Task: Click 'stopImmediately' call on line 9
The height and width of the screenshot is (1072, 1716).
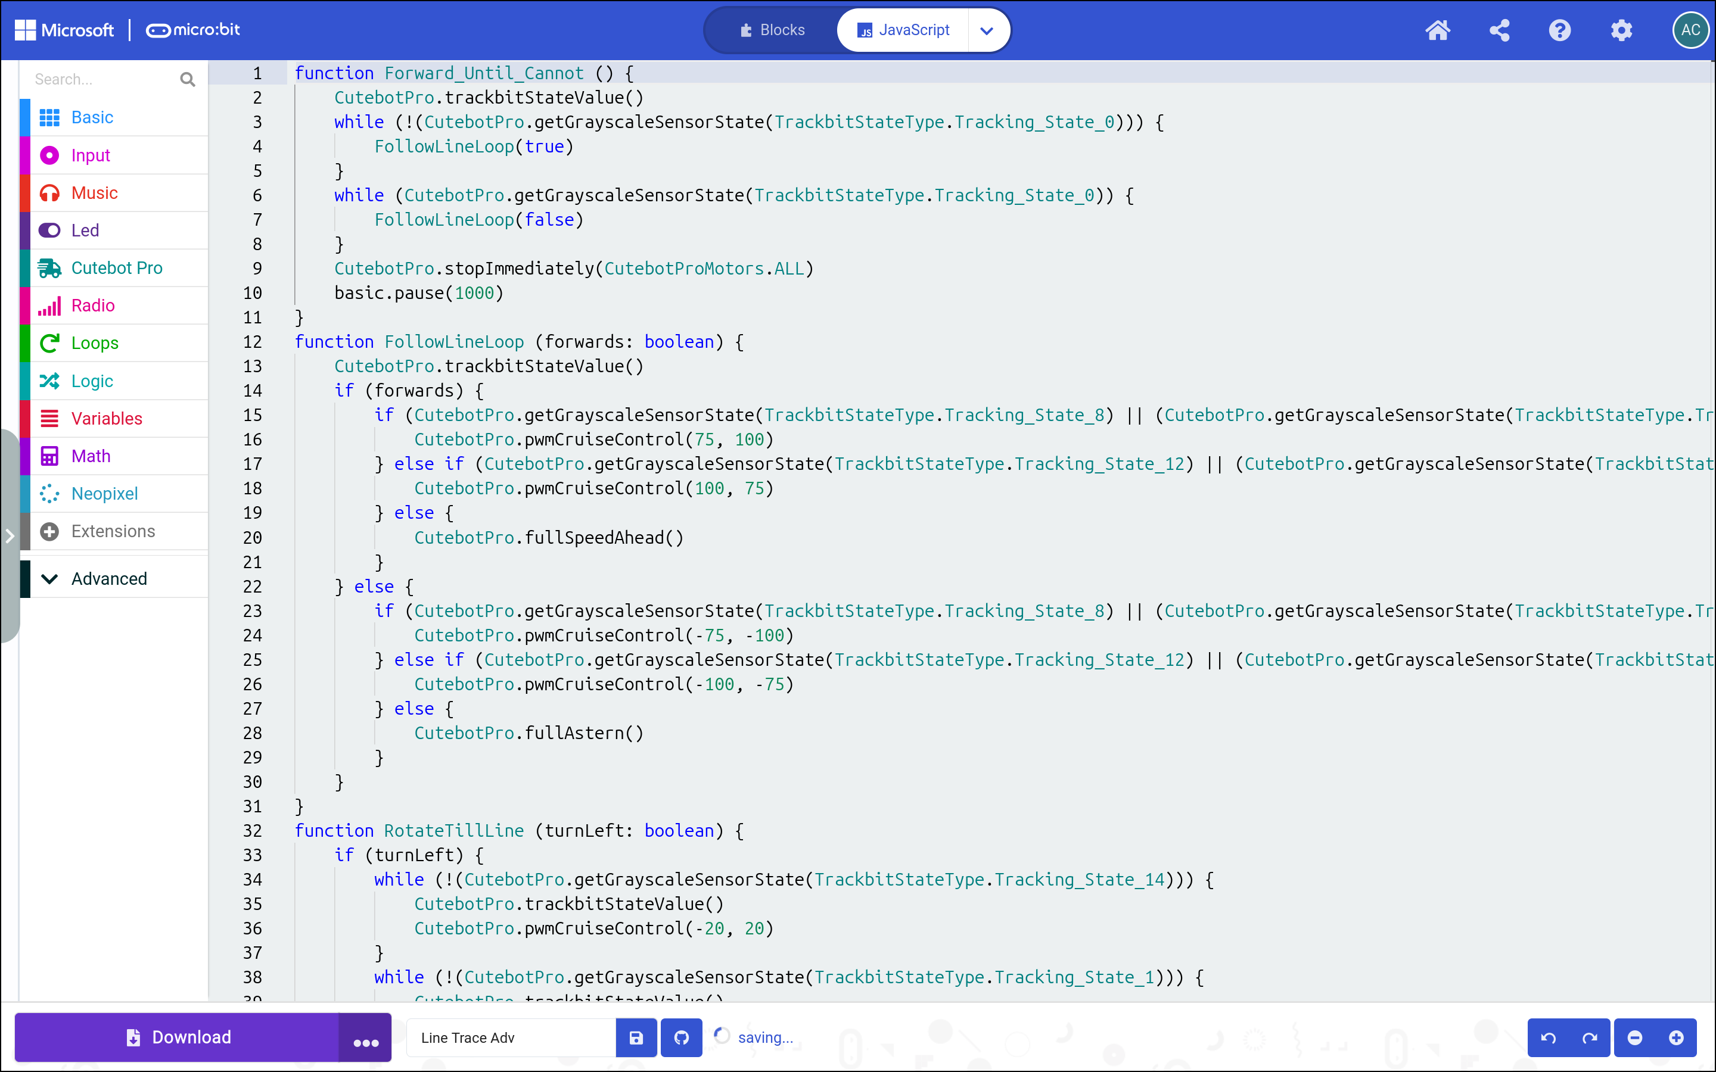Action: click(519, 269)
